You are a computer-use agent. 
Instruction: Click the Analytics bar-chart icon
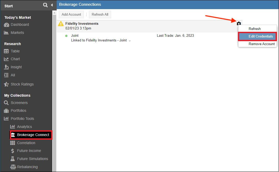12,127
